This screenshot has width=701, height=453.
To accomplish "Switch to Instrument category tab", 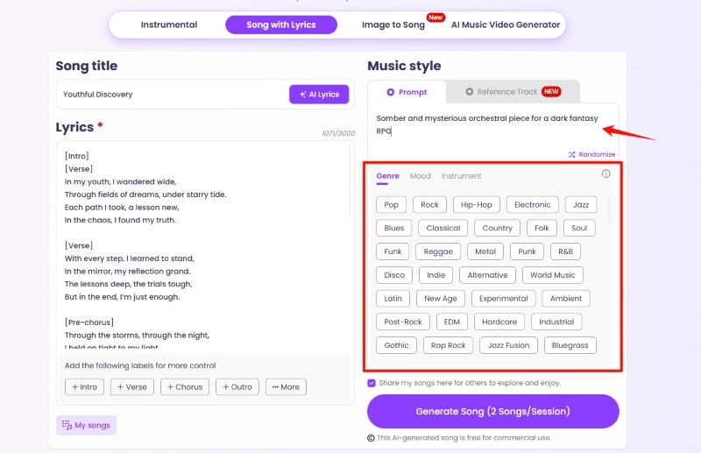I will click(462, 176).
